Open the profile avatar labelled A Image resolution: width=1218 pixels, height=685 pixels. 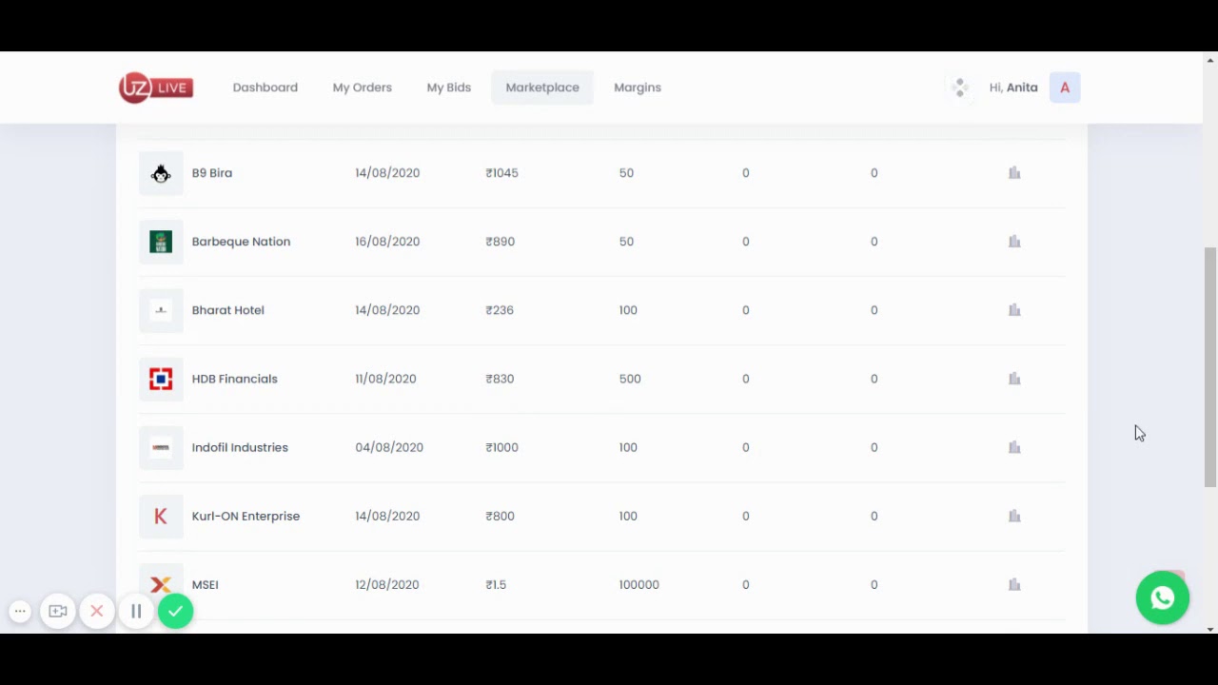click(1065, 88)
